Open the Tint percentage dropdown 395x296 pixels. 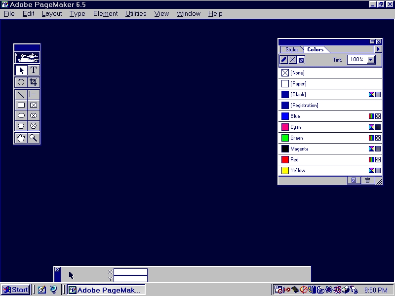click(371, 60)
